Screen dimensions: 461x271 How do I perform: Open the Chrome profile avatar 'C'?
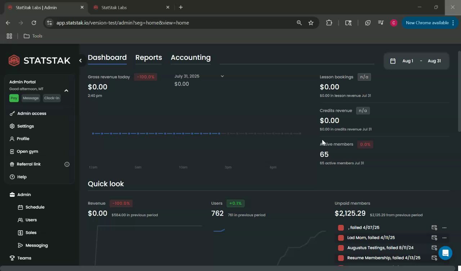tap(394, 23)
